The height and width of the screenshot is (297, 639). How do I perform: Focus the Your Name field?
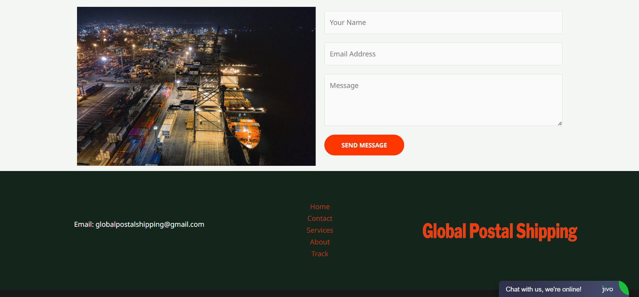[443, 23]
